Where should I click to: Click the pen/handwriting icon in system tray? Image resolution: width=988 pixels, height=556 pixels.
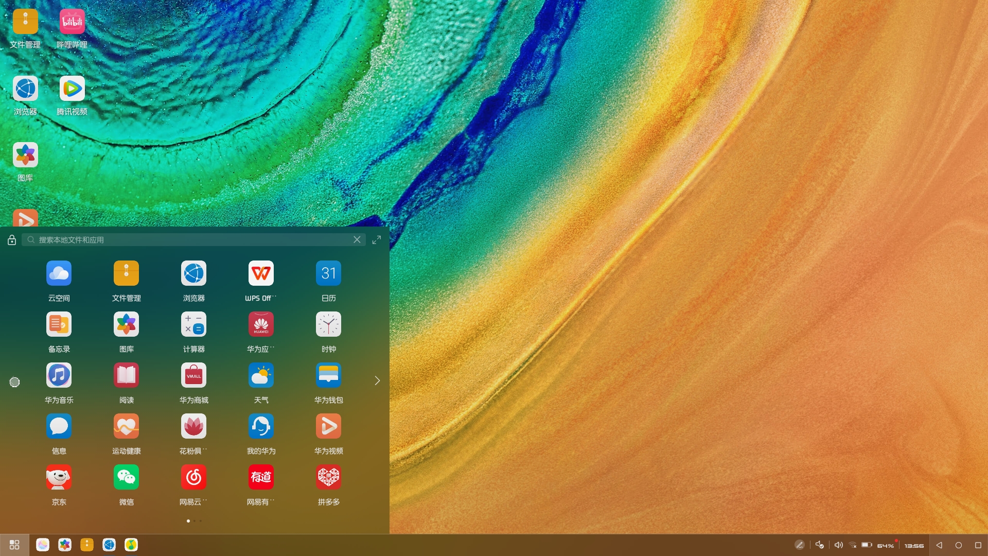(x=799, y=545)
